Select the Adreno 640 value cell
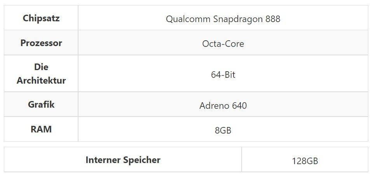This screenshot has width=373, height=175. point(223,105)
